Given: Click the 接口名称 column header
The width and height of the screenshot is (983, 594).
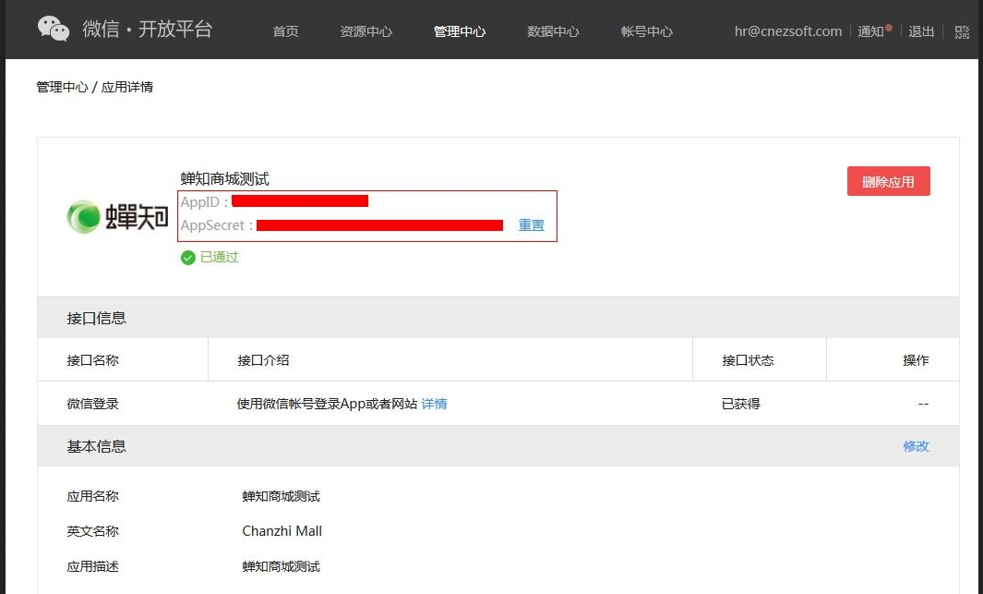Looking at the screenshot, I should (93, 360).
